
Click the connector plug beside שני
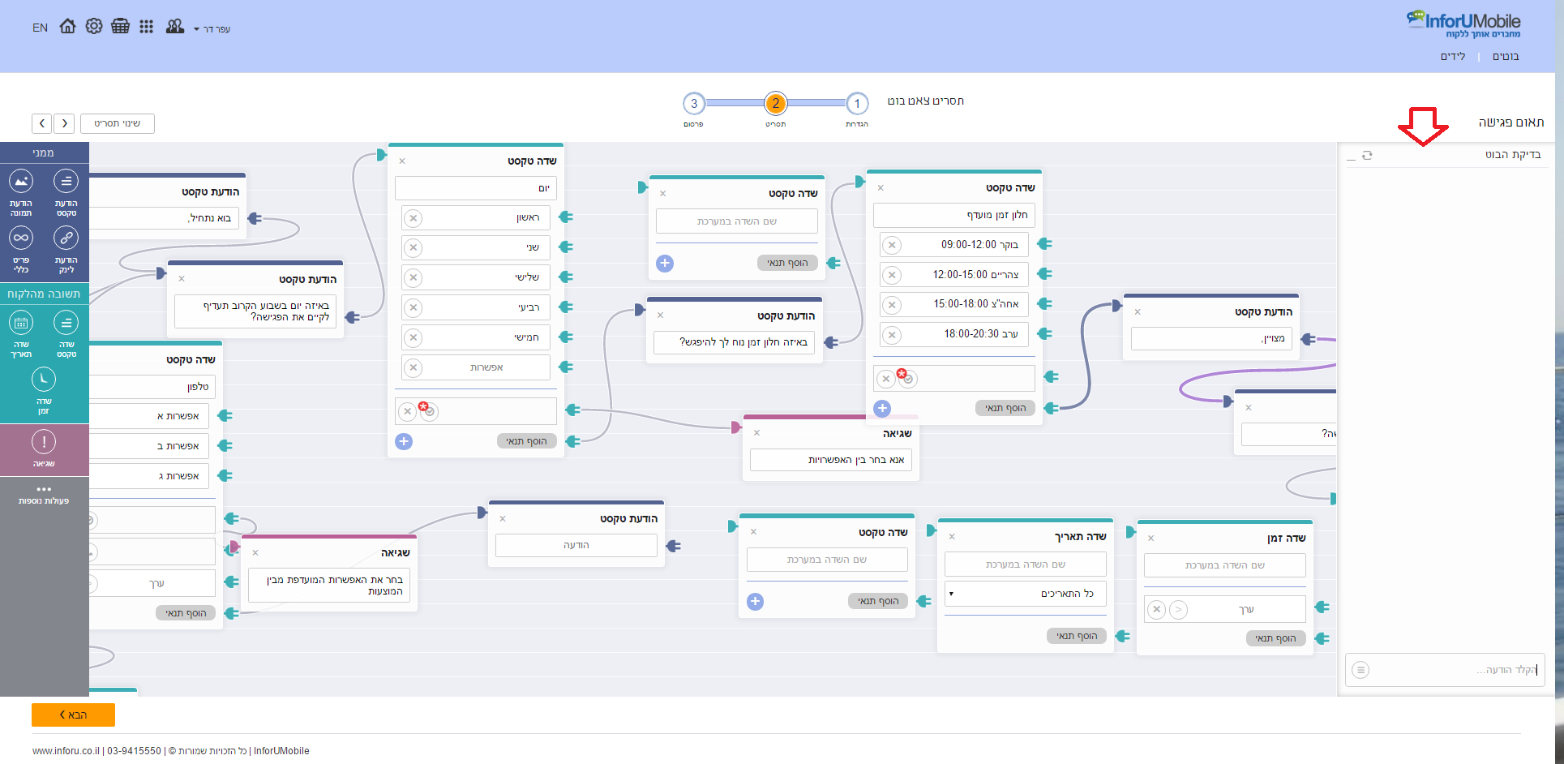566,247
